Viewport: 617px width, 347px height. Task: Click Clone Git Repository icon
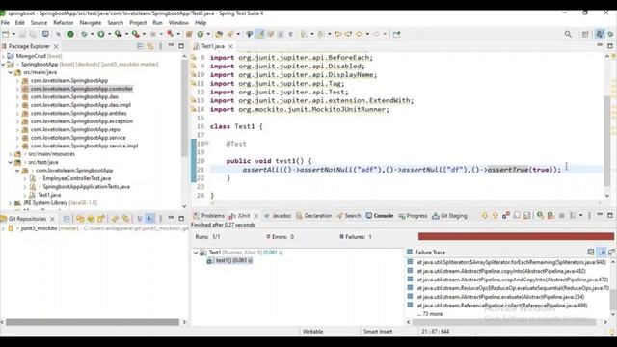coord(91,219)
